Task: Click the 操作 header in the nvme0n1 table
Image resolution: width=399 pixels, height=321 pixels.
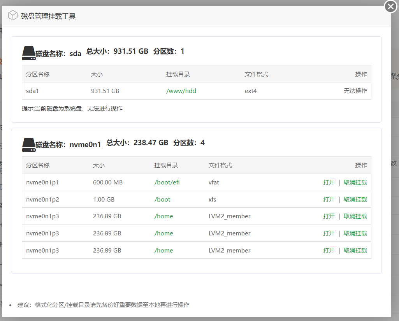Action: coord(361,165)
